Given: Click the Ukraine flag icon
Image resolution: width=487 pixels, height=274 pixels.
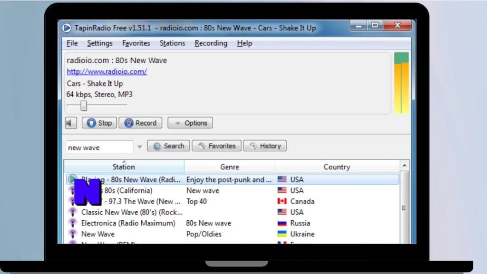Looking at the screenshot, I should [282, 234].
